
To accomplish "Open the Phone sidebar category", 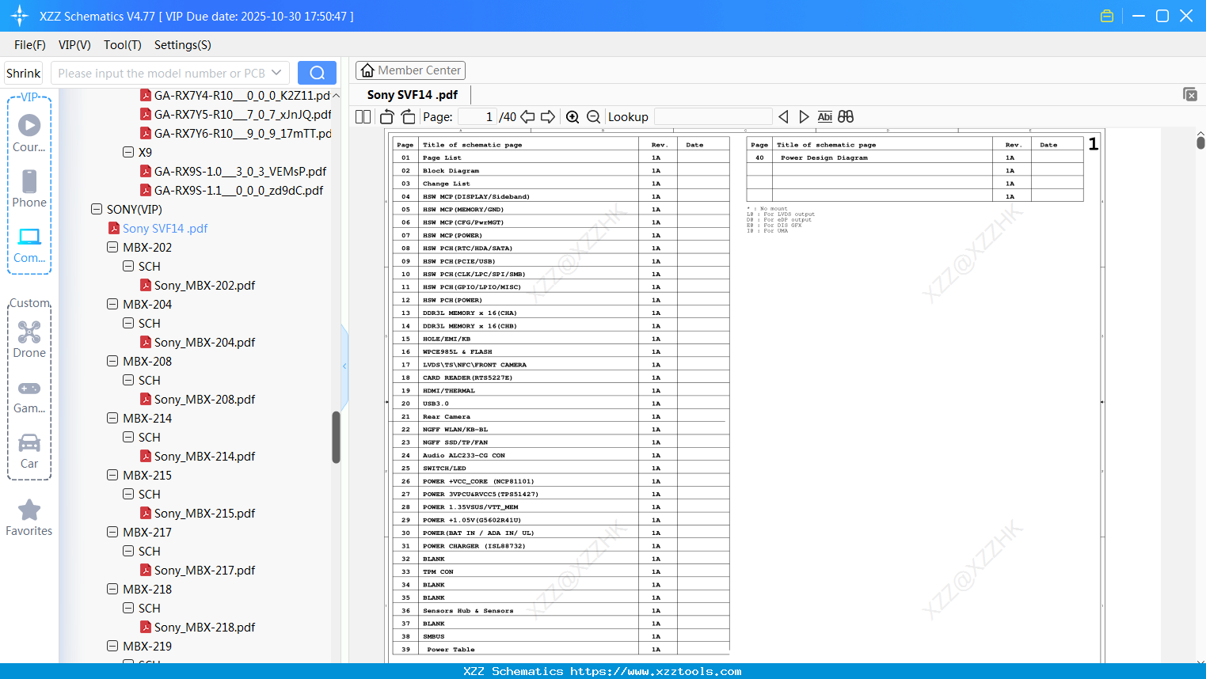I will coord(29,188).
